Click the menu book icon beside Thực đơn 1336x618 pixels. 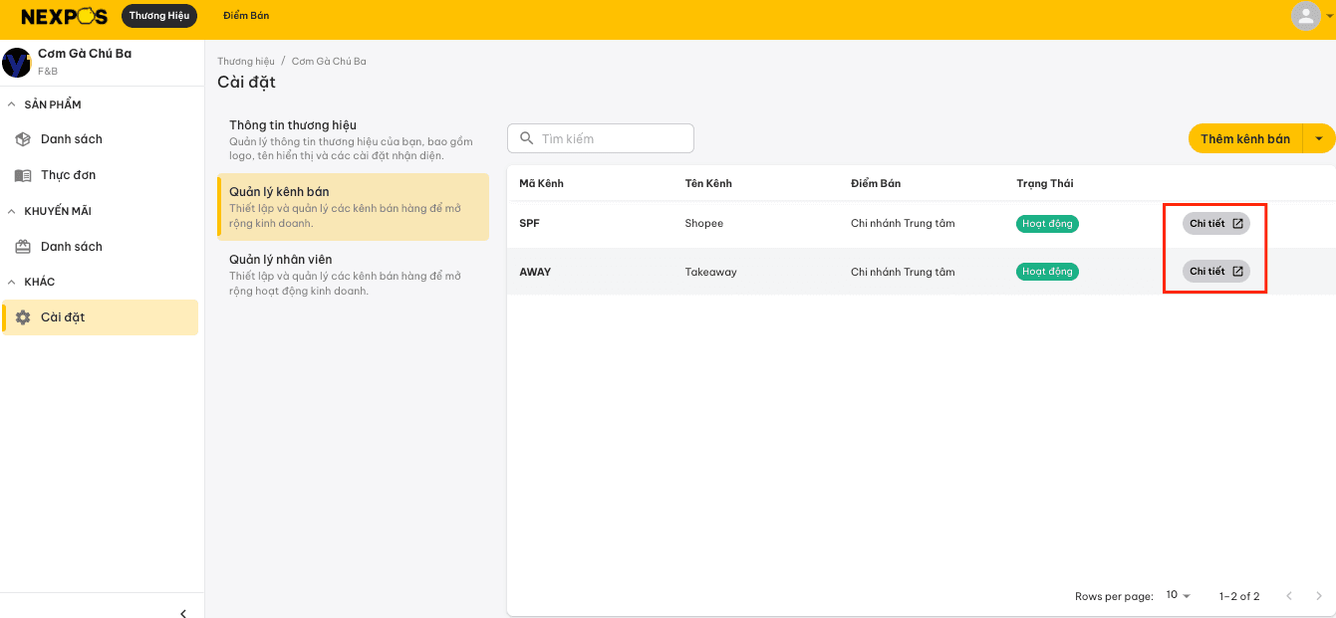tap(23, 175)
